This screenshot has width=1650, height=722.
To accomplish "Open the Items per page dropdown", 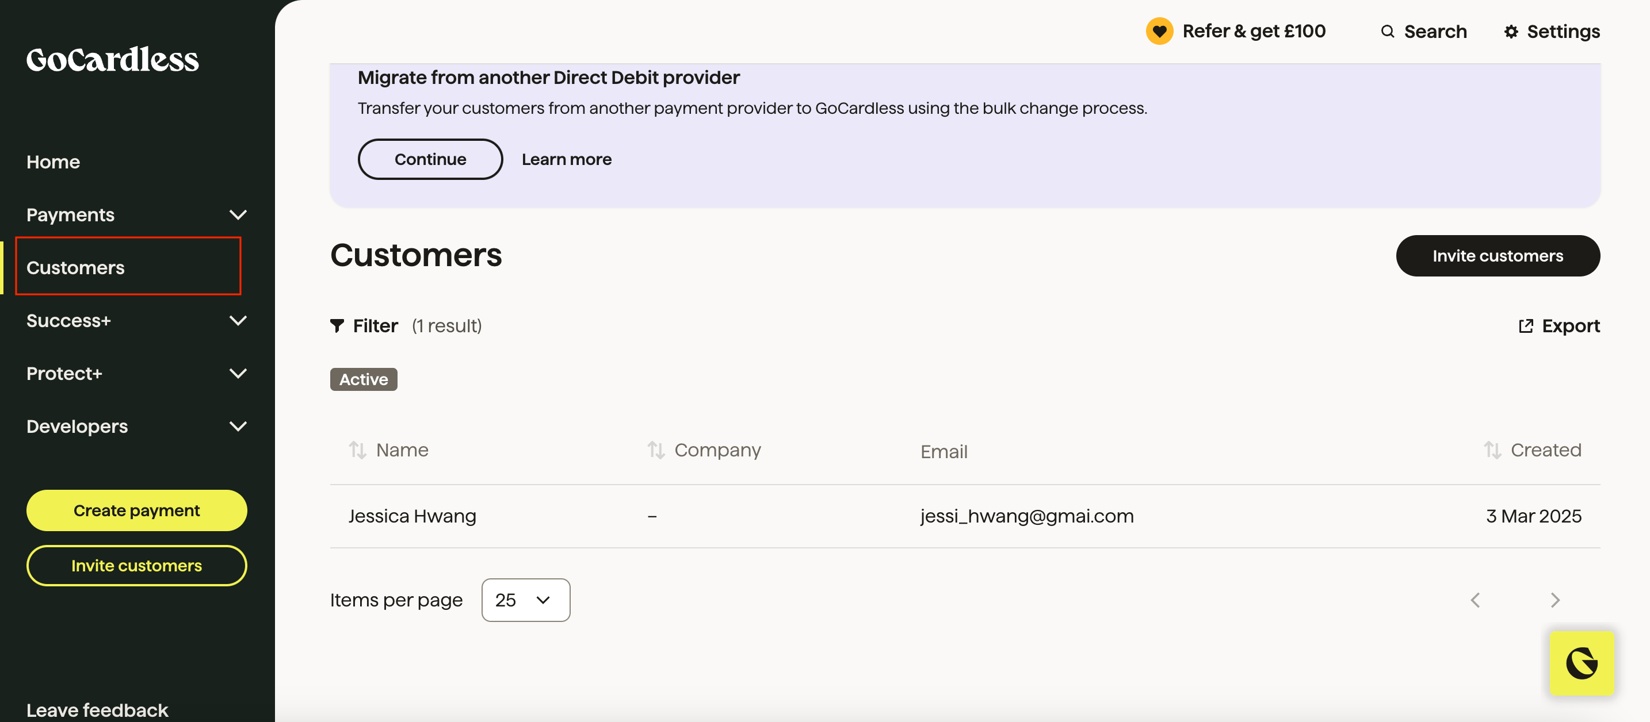I will click(525, 600).
